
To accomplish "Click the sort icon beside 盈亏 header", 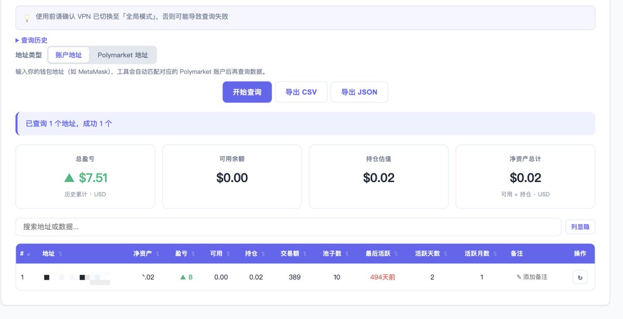I will pos(193,254).
